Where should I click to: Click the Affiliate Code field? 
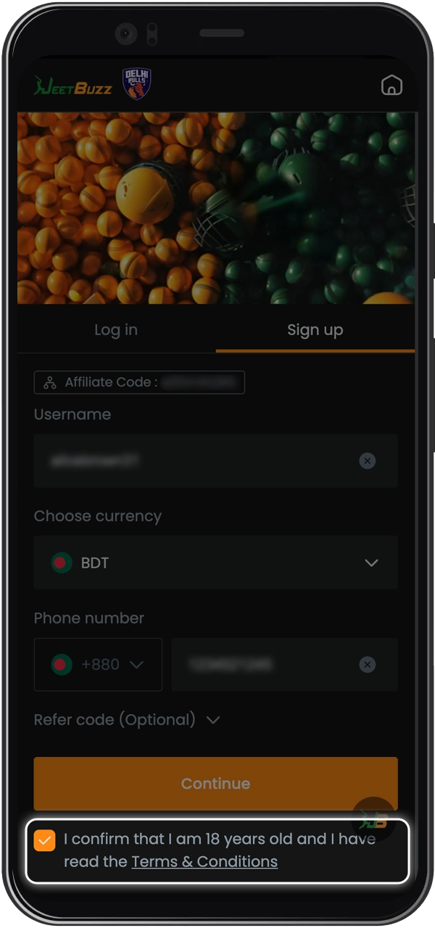[x=139, y=383]
